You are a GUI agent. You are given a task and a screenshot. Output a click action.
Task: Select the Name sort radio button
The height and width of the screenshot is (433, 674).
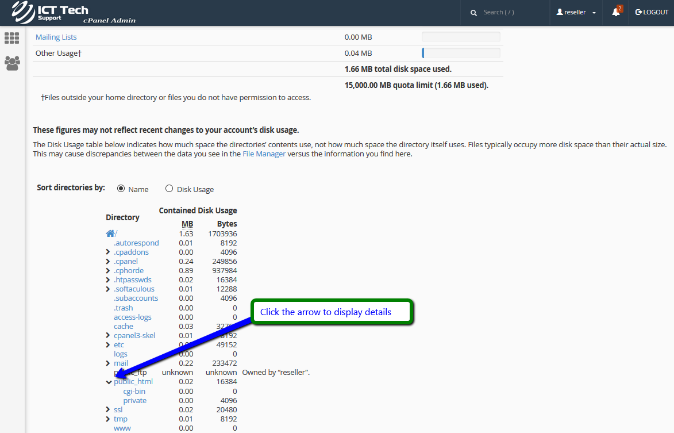pos(121,189)
